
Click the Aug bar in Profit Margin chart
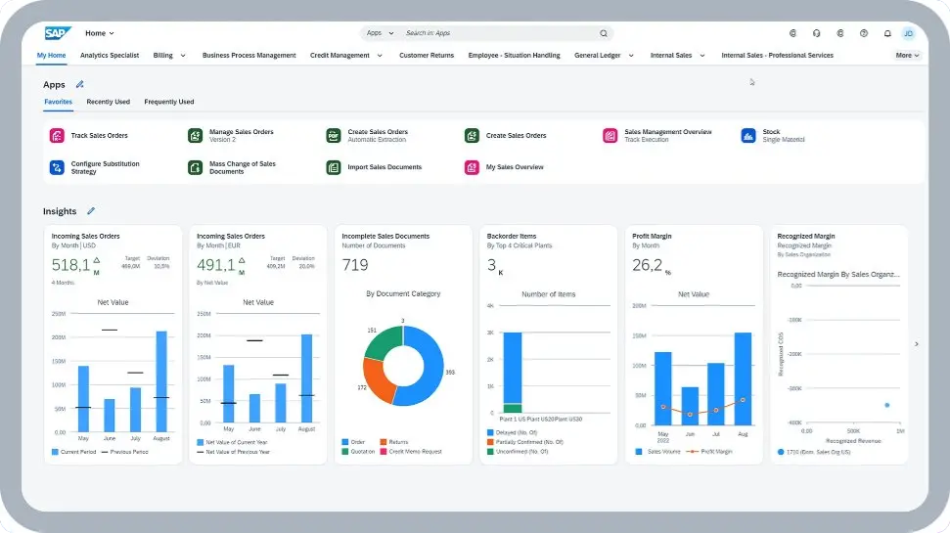pos(743,378)
